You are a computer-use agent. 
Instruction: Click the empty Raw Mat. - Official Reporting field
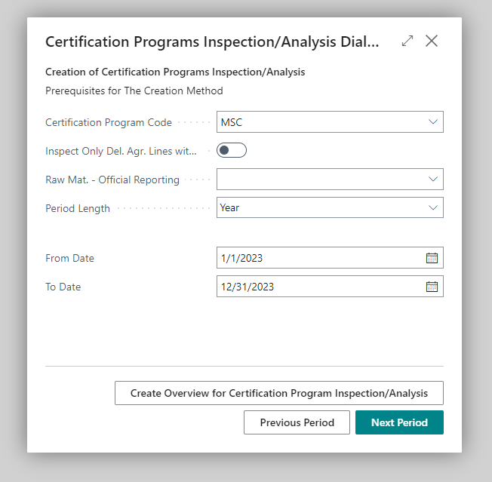point(317,180)
